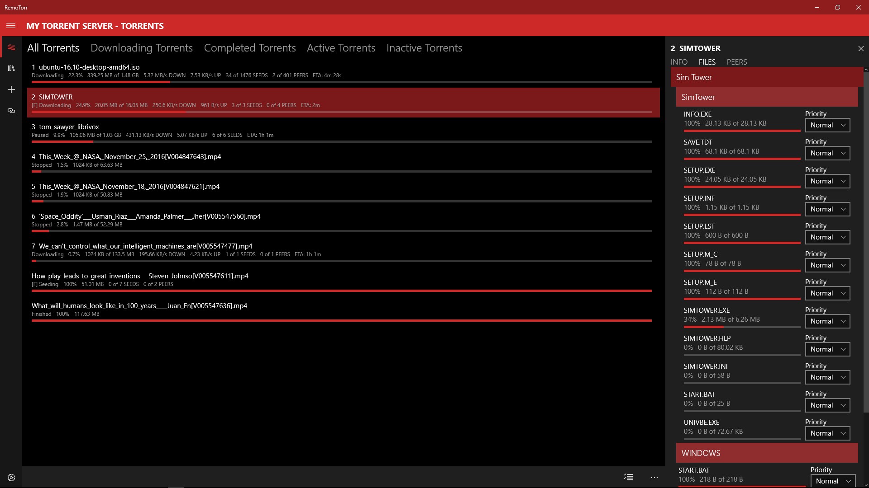Click the library books sidebar icon

click(11, 68)
